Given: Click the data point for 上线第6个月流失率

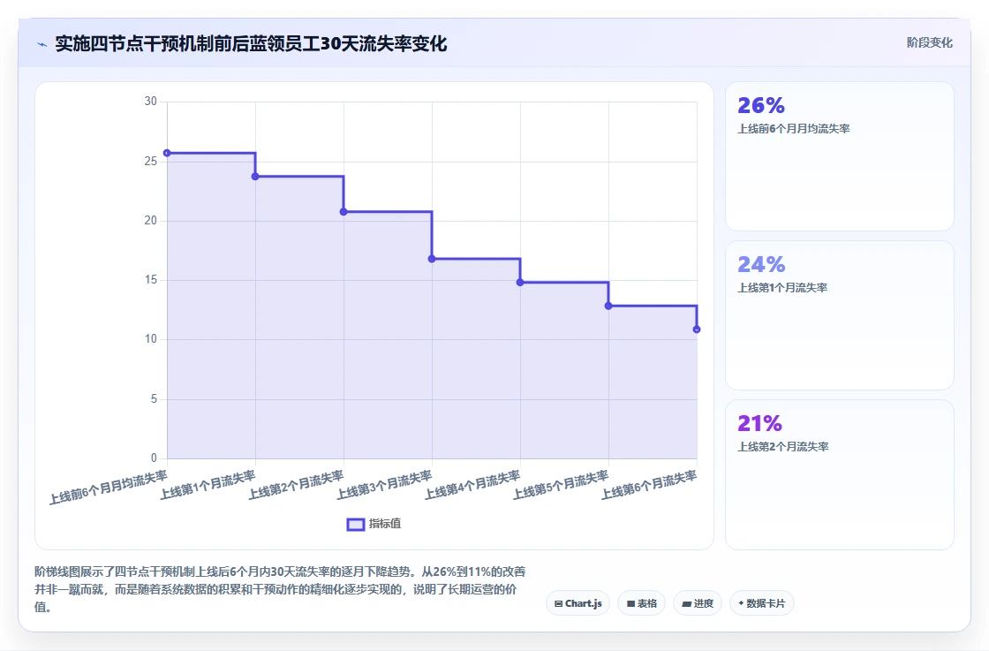Looking at the screenshot, I should pyautogui.click(x=697, y=329).
